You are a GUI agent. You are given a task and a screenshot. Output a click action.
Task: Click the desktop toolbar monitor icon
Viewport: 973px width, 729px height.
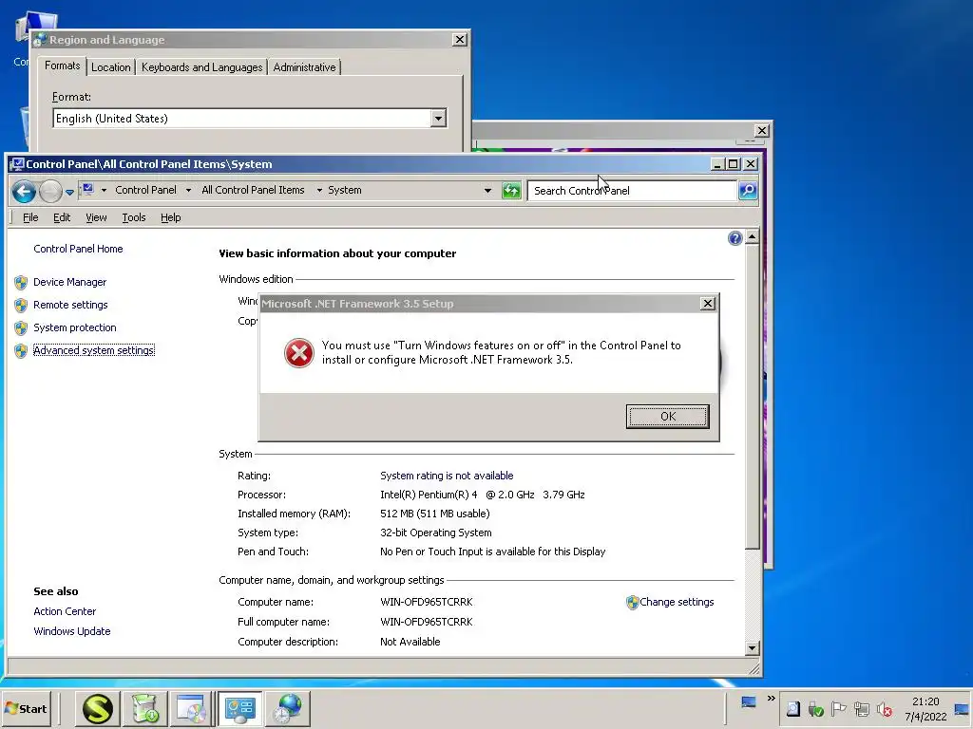point(749,701)
